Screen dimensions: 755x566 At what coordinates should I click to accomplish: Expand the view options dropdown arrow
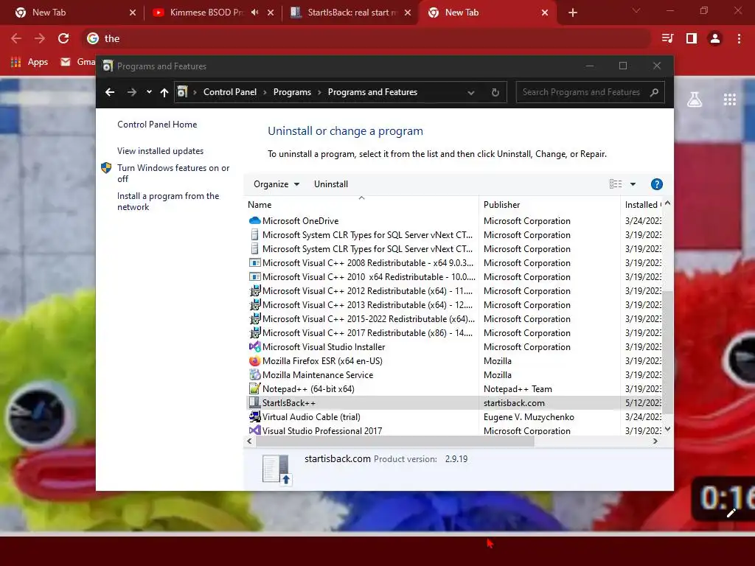pyautogui.click(x=633, y=184)
